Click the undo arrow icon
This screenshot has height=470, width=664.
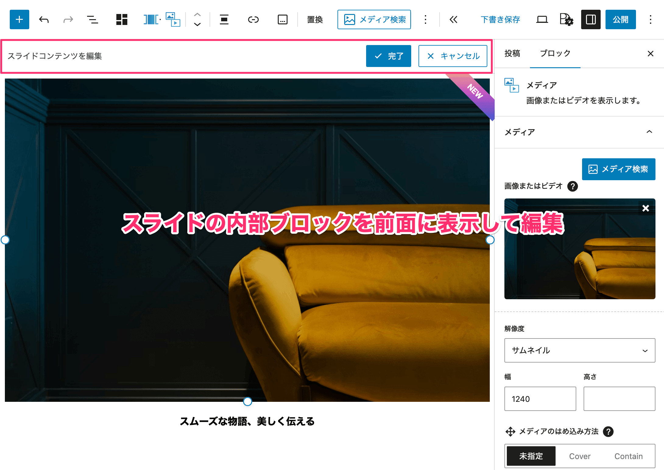(44, 19)
